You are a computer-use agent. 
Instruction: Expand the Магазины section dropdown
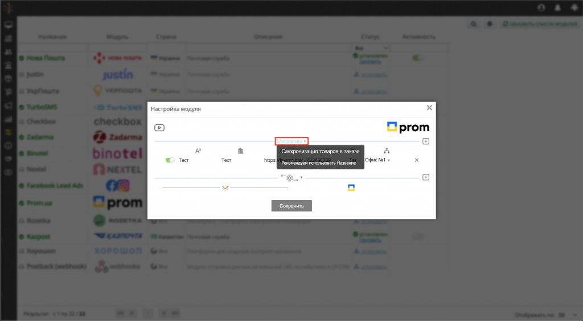291,141
